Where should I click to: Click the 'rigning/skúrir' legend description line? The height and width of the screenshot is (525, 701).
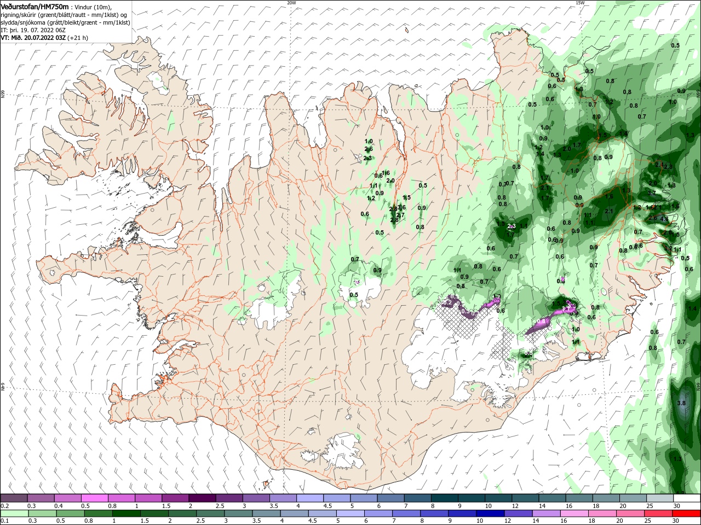click(x=64, y=15)
